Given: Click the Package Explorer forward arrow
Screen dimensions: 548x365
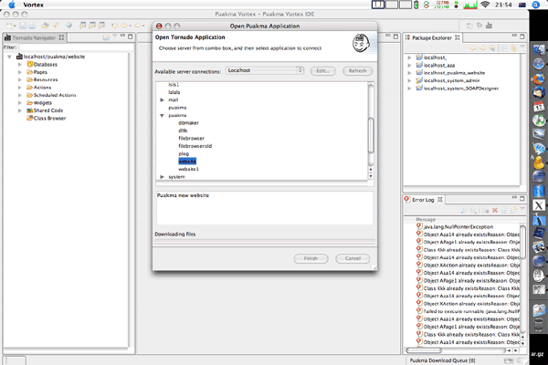Looking at the screenshot, I should tap(482, 48).
